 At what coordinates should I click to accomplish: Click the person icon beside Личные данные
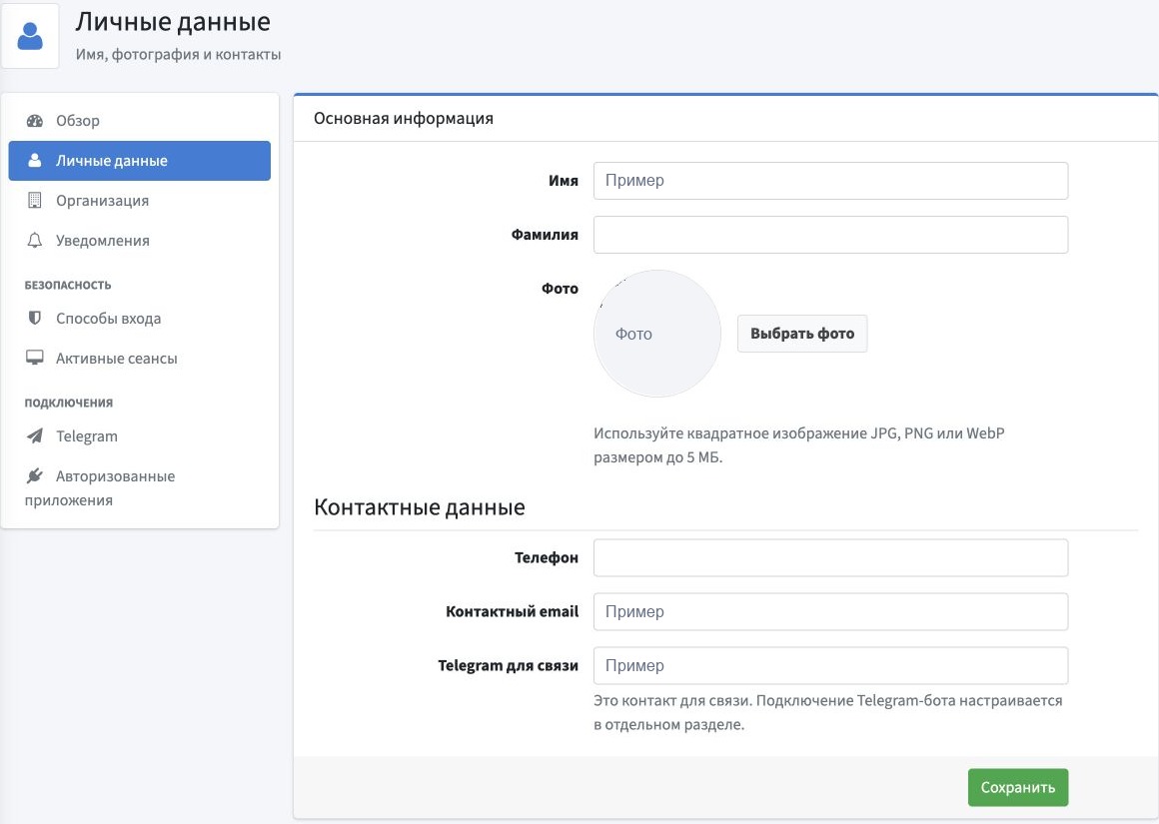[x=35, y=161]
